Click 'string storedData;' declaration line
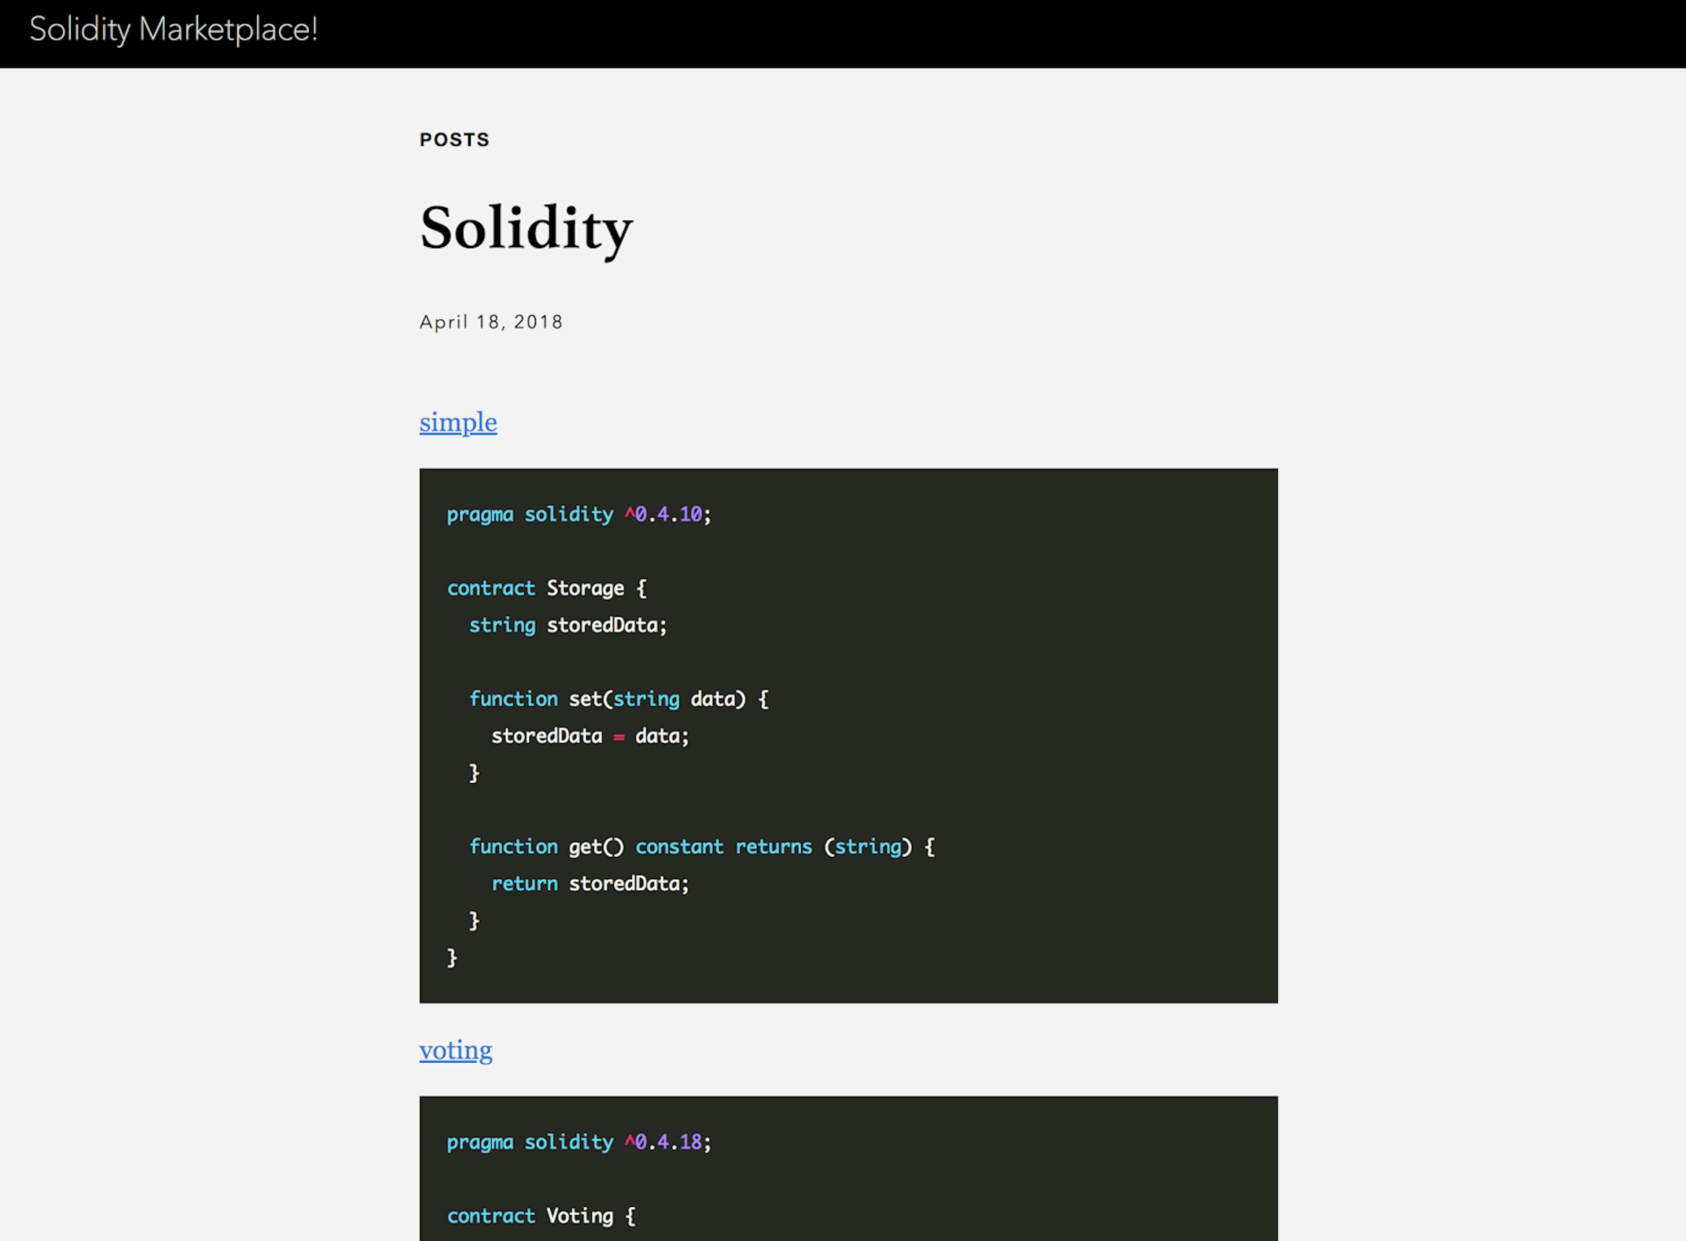The height and width of the screenshot is (1241, 1686). point(567,625)
